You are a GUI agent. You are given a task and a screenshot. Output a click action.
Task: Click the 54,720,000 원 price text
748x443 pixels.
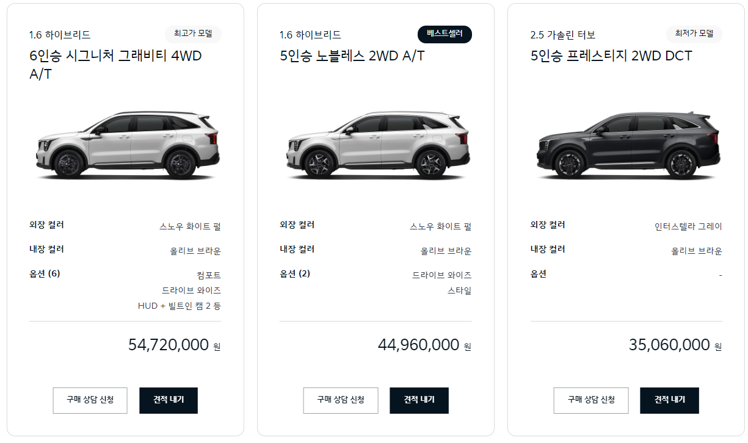point(174,345)
